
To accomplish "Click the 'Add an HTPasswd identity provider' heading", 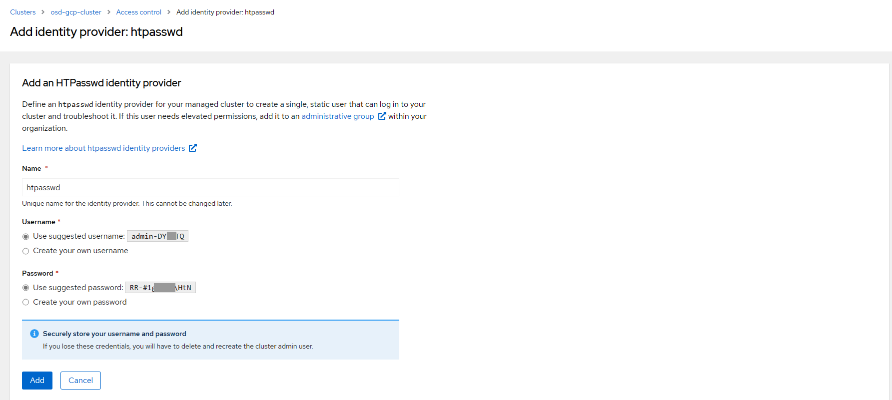I will tap(101, 83).
